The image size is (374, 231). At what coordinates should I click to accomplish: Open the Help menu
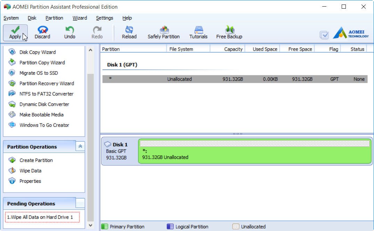127,18
